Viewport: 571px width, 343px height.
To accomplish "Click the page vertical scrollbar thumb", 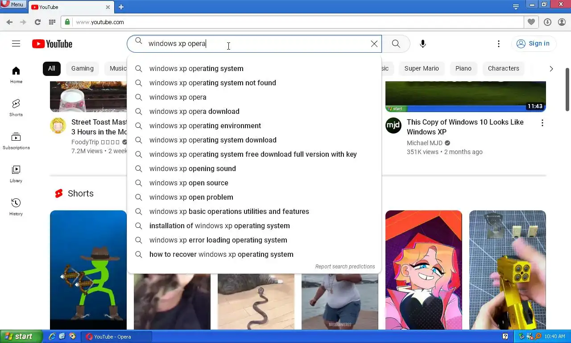I will 567,89.
